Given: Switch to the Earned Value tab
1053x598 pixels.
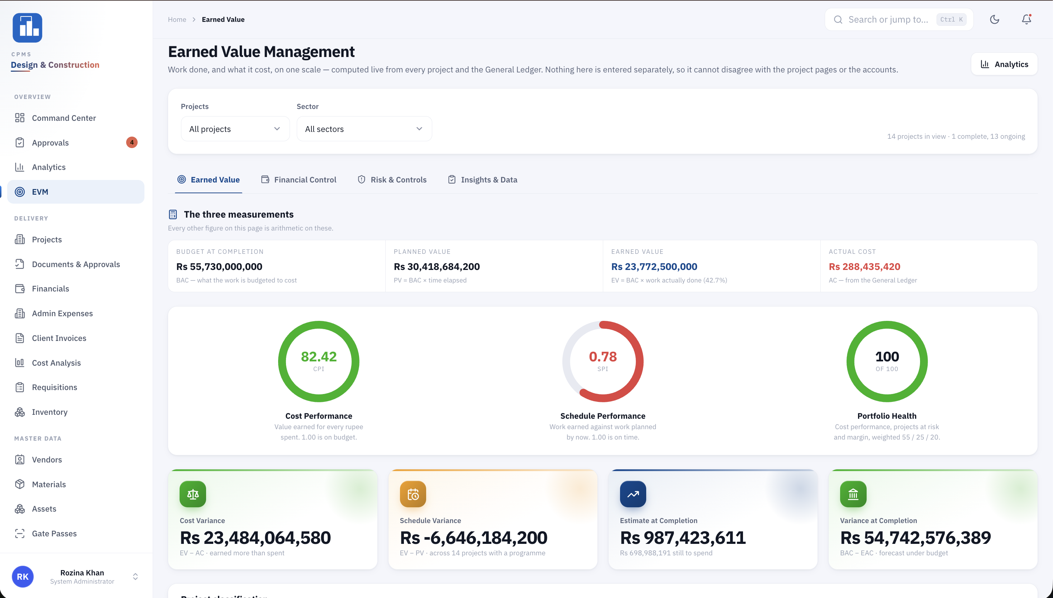Looking at the screenshot, I should pyautogui.click(x=209, y=180).
